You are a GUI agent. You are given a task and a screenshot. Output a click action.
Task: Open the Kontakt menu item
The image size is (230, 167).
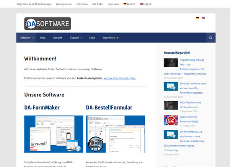click(x=58, y=38)
